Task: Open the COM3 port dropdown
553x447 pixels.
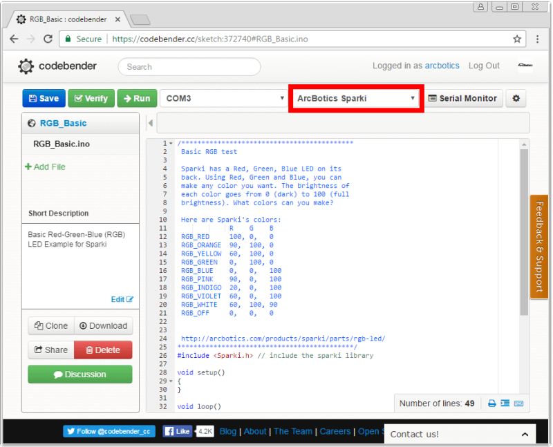Action: pyautogui.click(x=223, y=98)
